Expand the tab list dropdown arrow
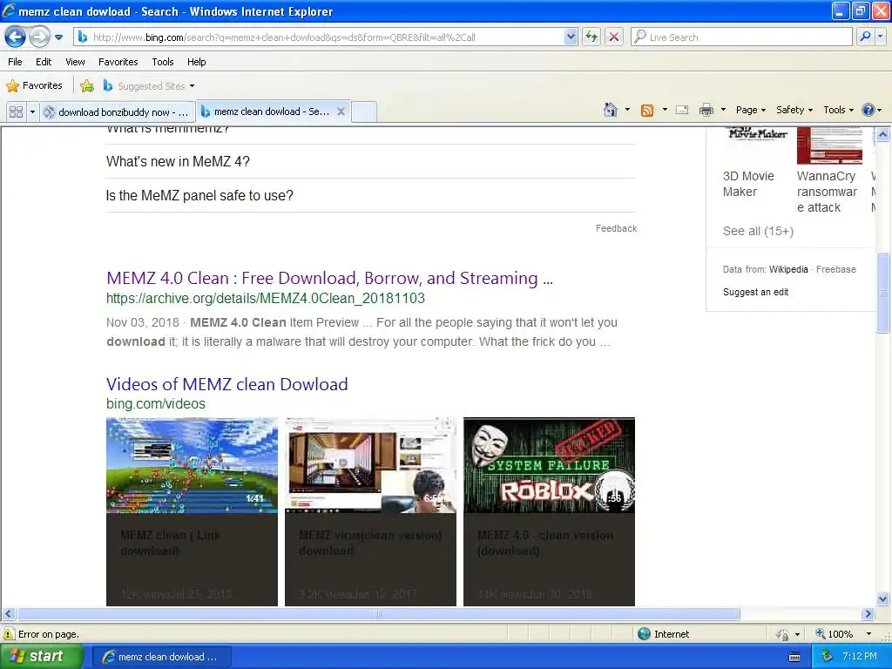 (32, 112)
